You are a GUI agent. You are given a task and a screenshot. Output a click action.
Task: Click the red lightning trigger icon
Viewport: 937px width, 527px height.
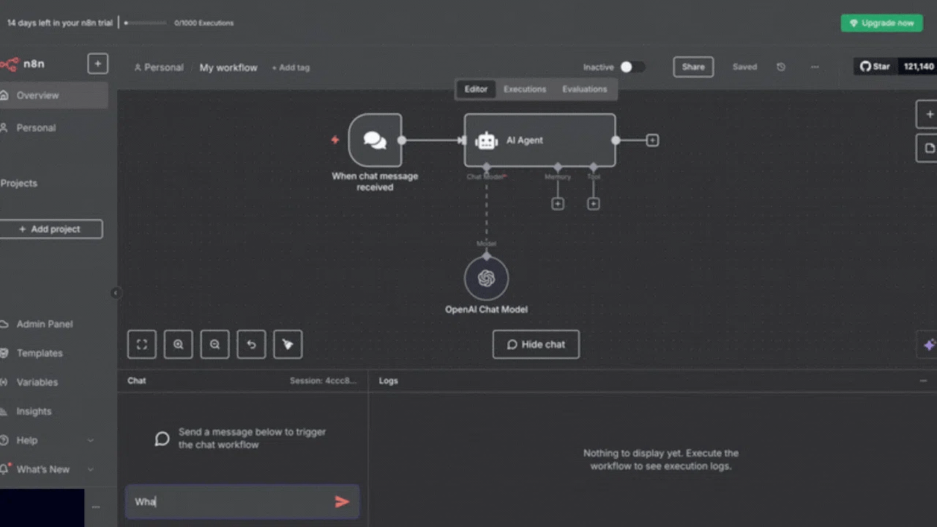click(x=335, y=140)
